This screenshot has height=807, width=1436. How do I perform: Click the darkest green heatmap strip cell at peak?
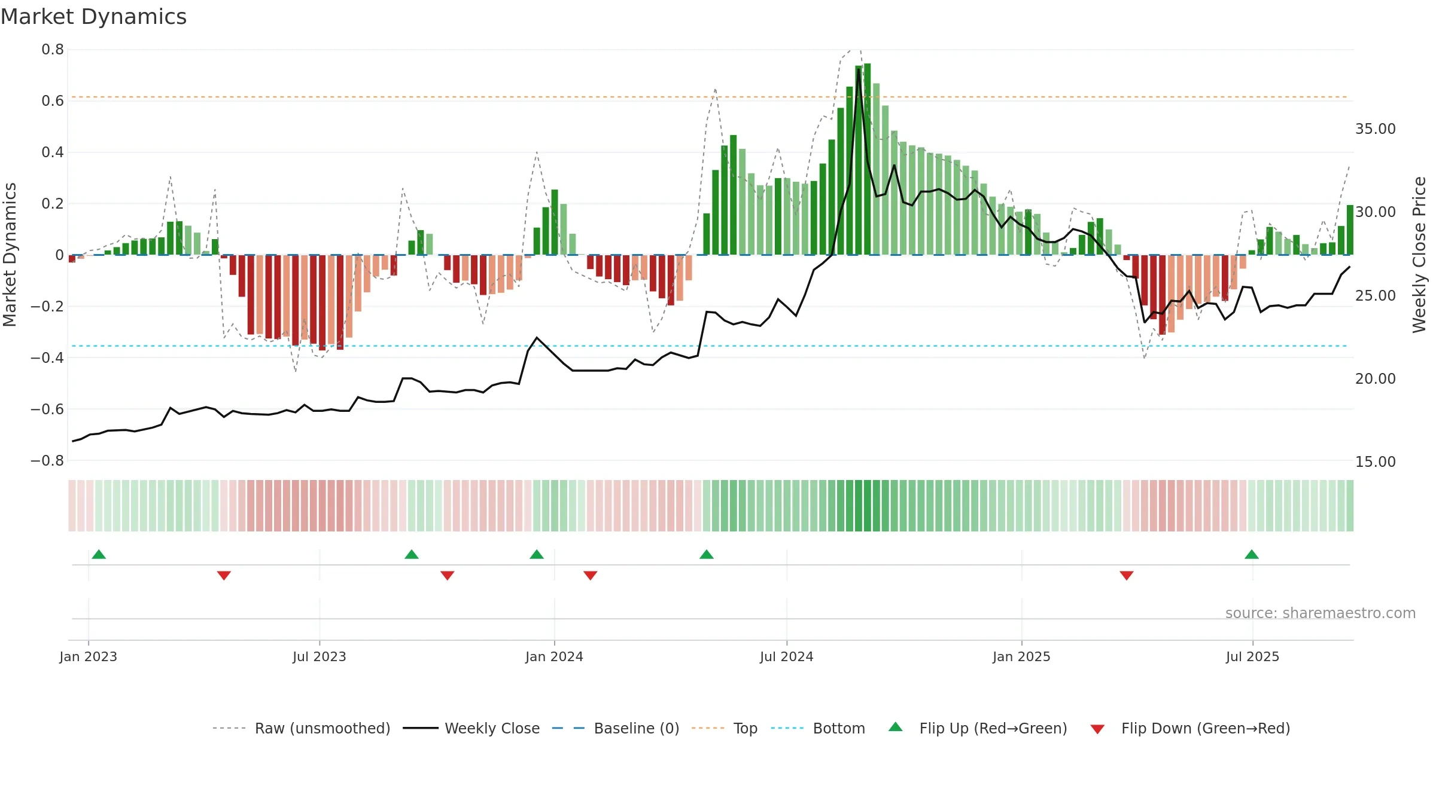click(868, 506)
